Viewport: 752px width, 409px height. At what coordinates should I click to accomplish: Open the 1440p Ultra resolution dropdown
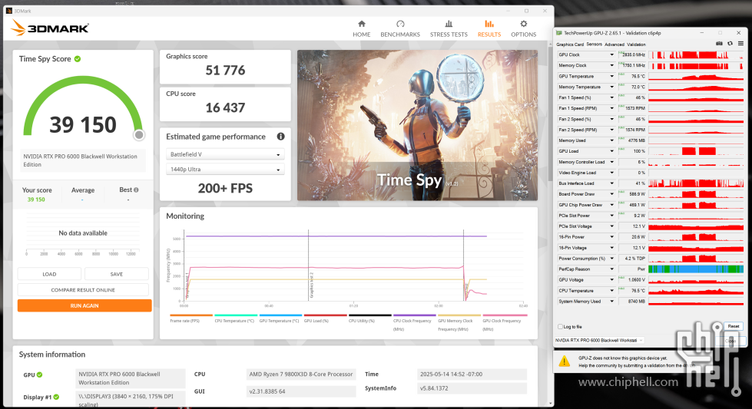click(x=225, y=169)
